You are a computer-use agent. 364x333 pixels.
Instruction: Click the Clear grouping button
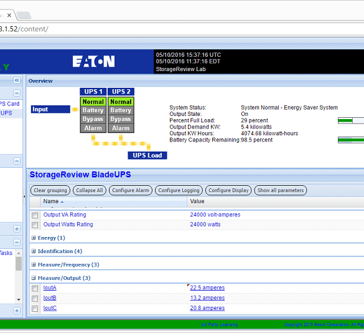[x=50, y=190]
